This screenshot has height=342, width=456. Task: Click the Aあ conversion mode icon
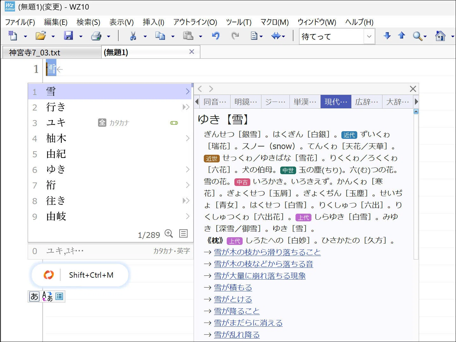pos(47,296)
